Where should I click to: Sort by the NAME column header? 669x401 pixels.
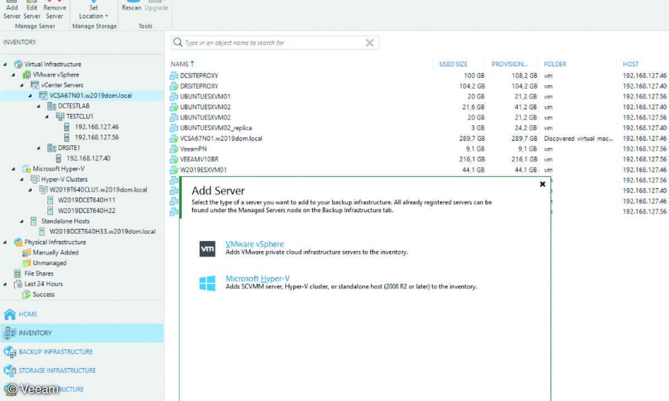180,64
